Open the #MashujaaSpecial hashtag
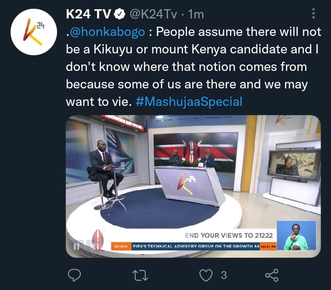The width and height of the screenshot is (331, 290). (x=189, y=102)
